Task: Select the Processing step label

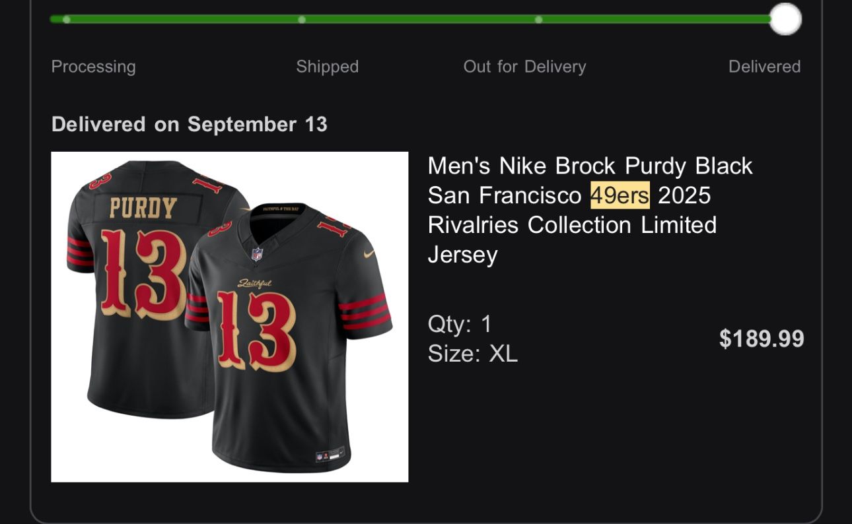Action: click(93, 67)
